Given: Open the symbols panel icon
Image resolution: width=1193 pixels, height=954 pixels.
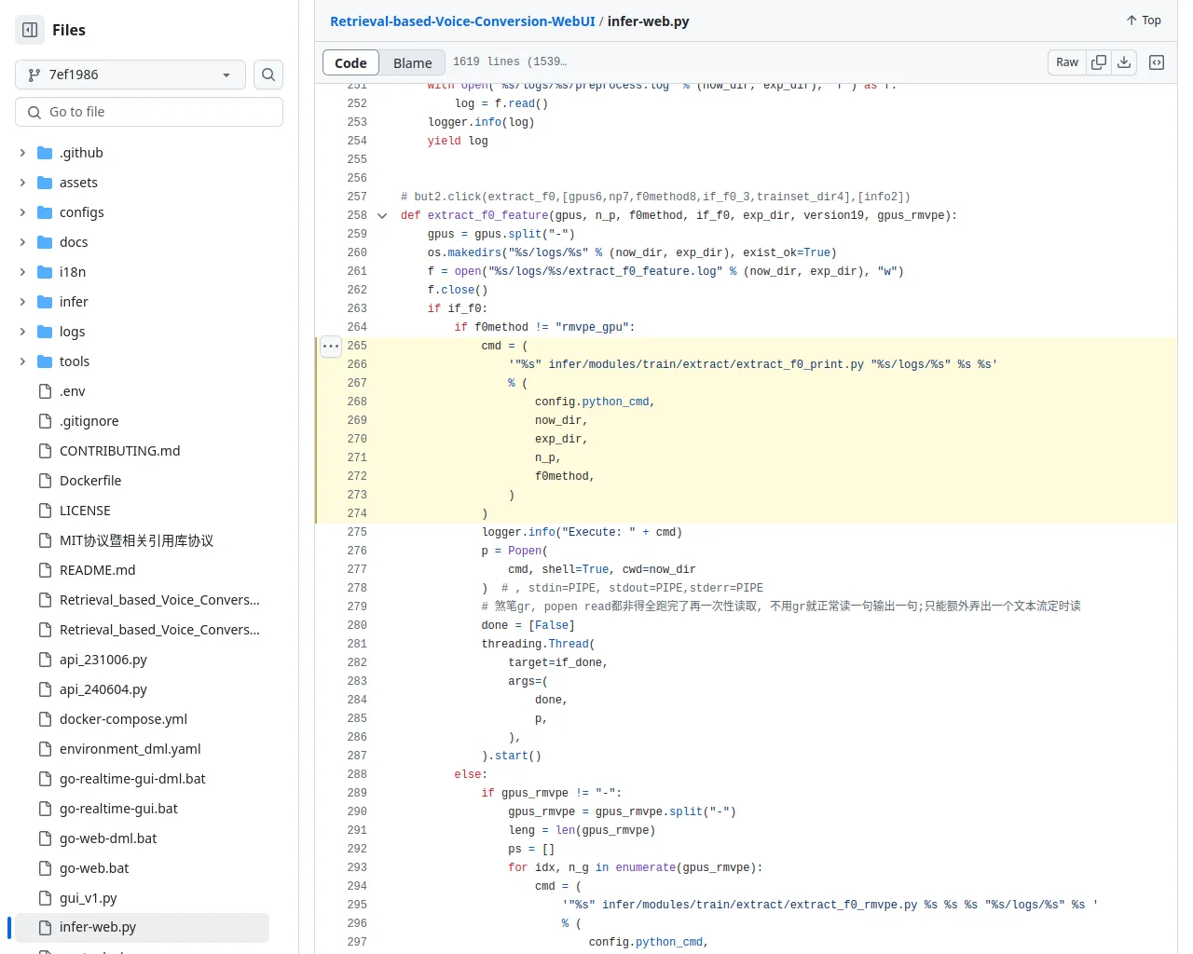Looking at the screenshot, I should tap(1157, 62).
